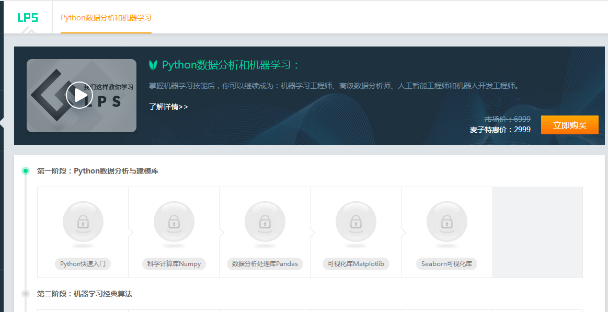Click the second stage gray timeline marker
Image resolution: width=608 pixels, height=312 pixels.
click(26, 294)
